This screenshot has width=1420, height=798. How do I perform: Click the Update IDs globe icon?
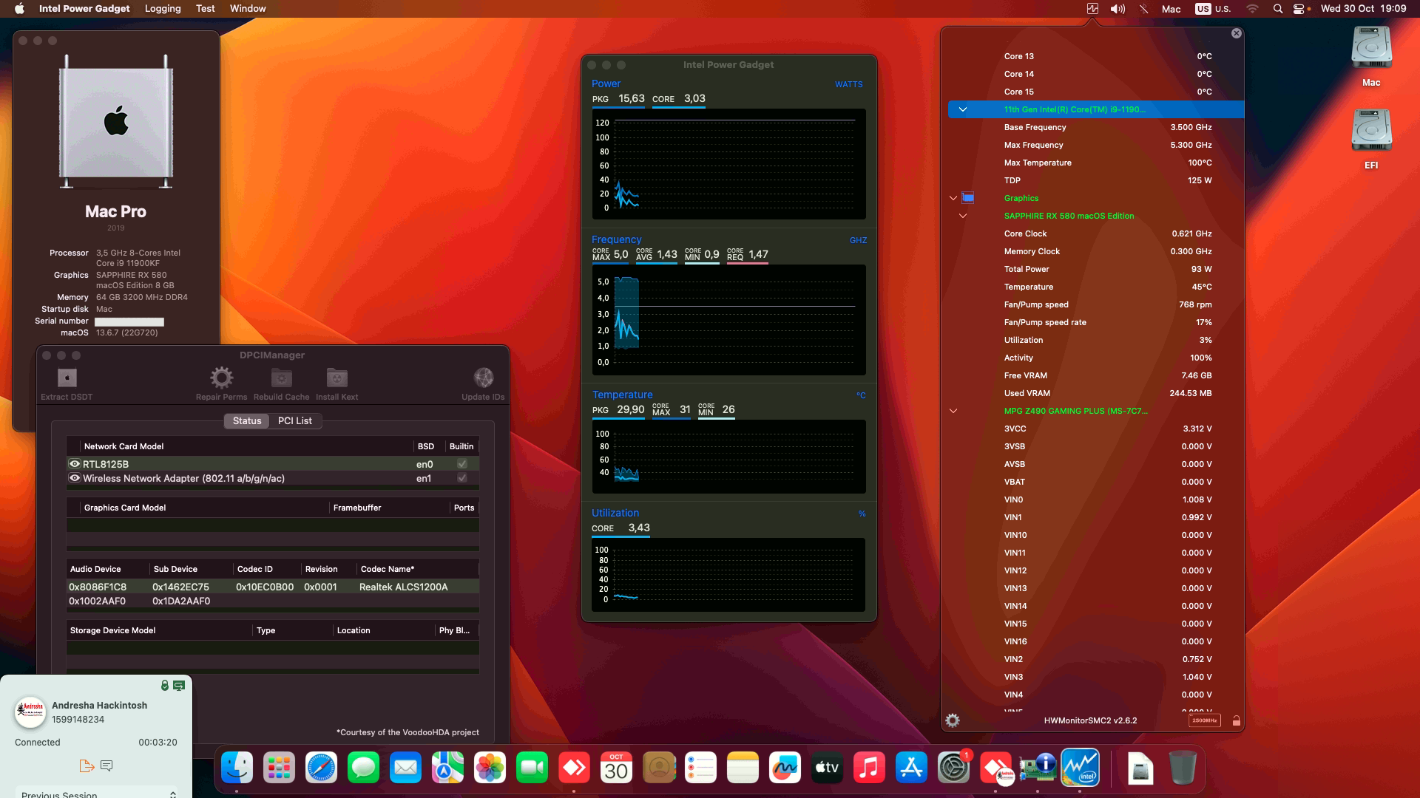[x=484, y=378]
